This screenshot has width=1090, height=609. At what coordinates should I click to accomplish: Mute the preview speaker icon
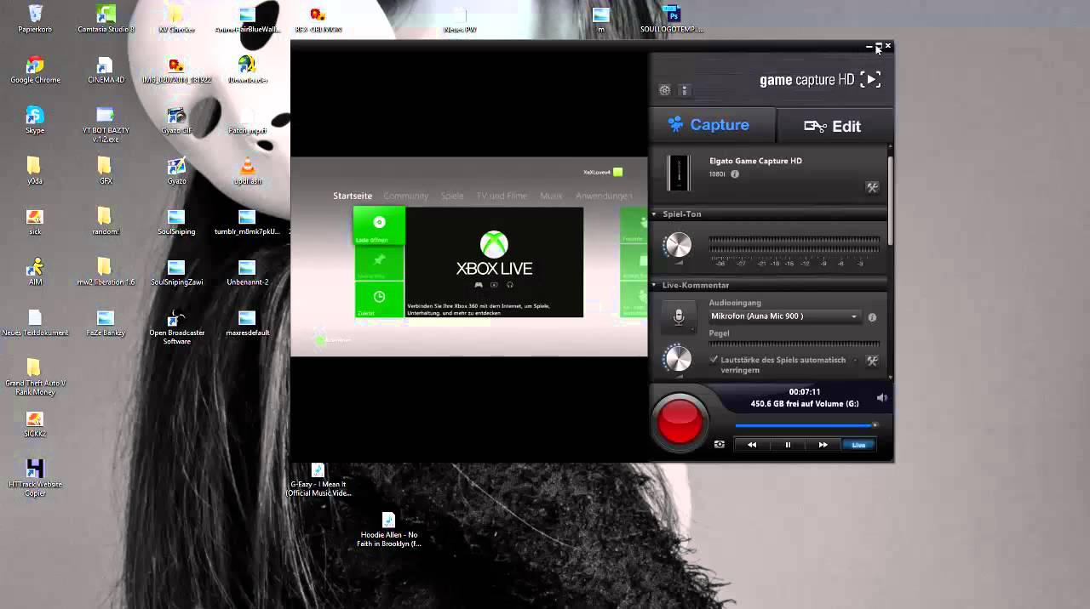(x=881, y=397)
